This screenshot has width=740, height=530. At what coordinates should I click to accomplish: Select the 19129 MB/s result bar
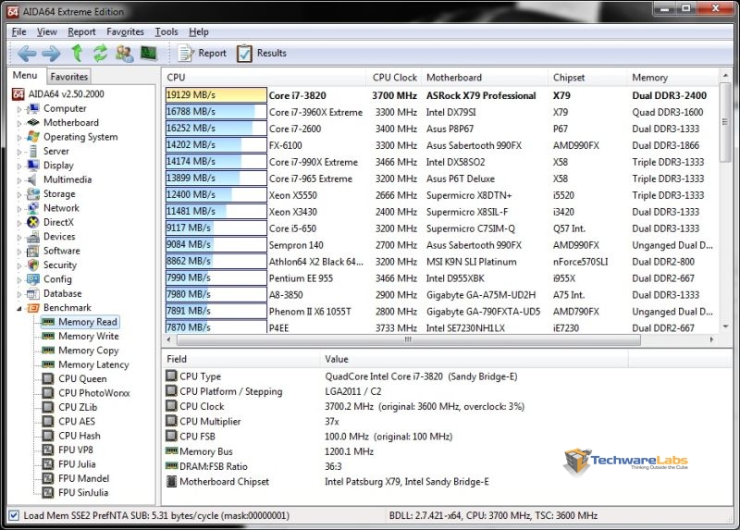tap(216, 95)
